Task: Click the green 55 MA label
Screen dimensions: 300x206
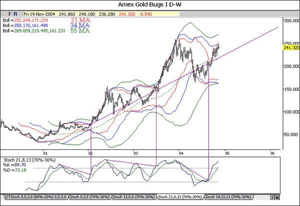Action: (x=80, y=31)
